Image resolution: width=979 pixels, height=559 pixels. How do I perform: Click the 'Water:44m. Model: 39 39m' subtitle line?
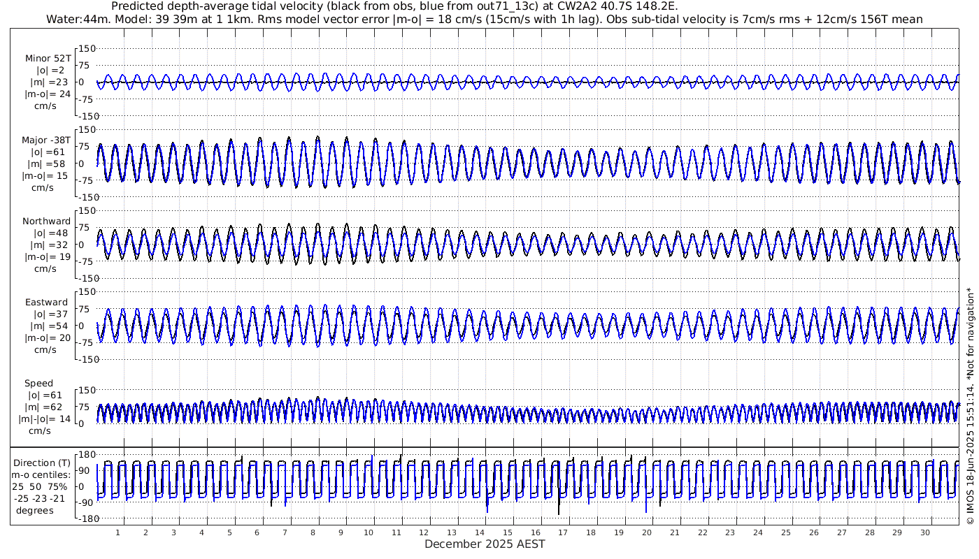pos(484,19)
